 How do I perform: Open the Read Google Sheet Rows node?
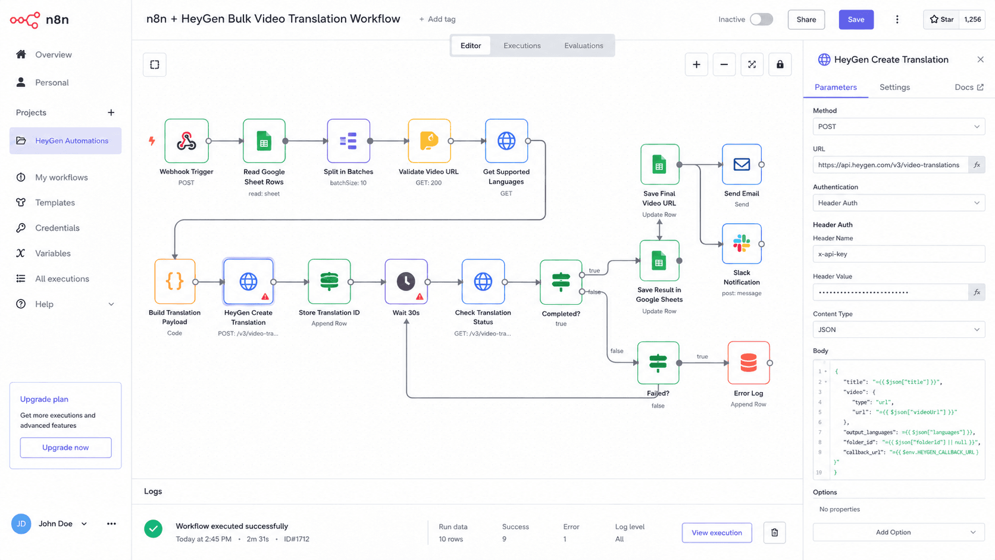(x=264, y=141)
